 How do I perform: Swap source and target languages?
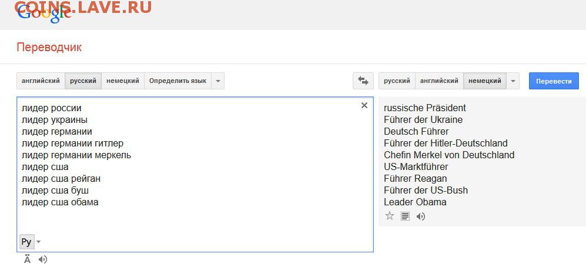363,81
